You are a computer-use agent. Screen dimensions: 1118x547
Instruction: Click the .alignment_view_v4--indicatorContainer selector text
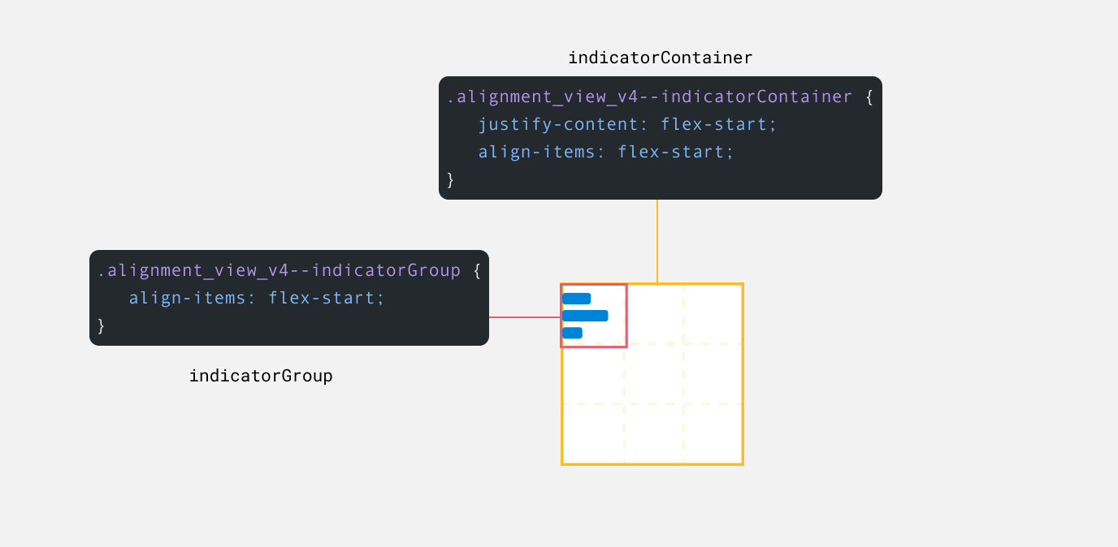pos(649,97)
